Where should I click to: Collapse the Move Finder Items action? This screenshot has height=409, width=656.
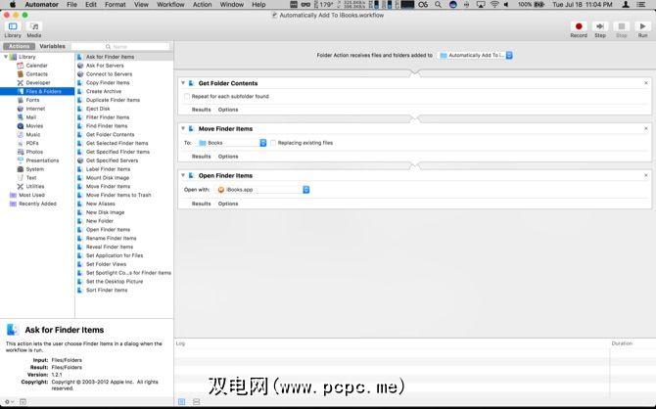(183, 128)
